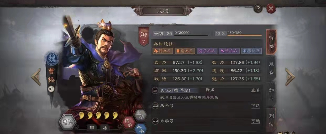Open first 未学习 skill slot 可选
The width and height of the screenshot is (326, 134).
tap(256, 106)
